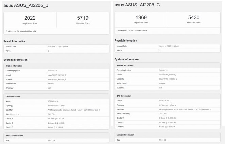Click upload date "March 06 2023 03:24 AM"
This screenshot has width=225, height=144.
(x=58, y=47)
